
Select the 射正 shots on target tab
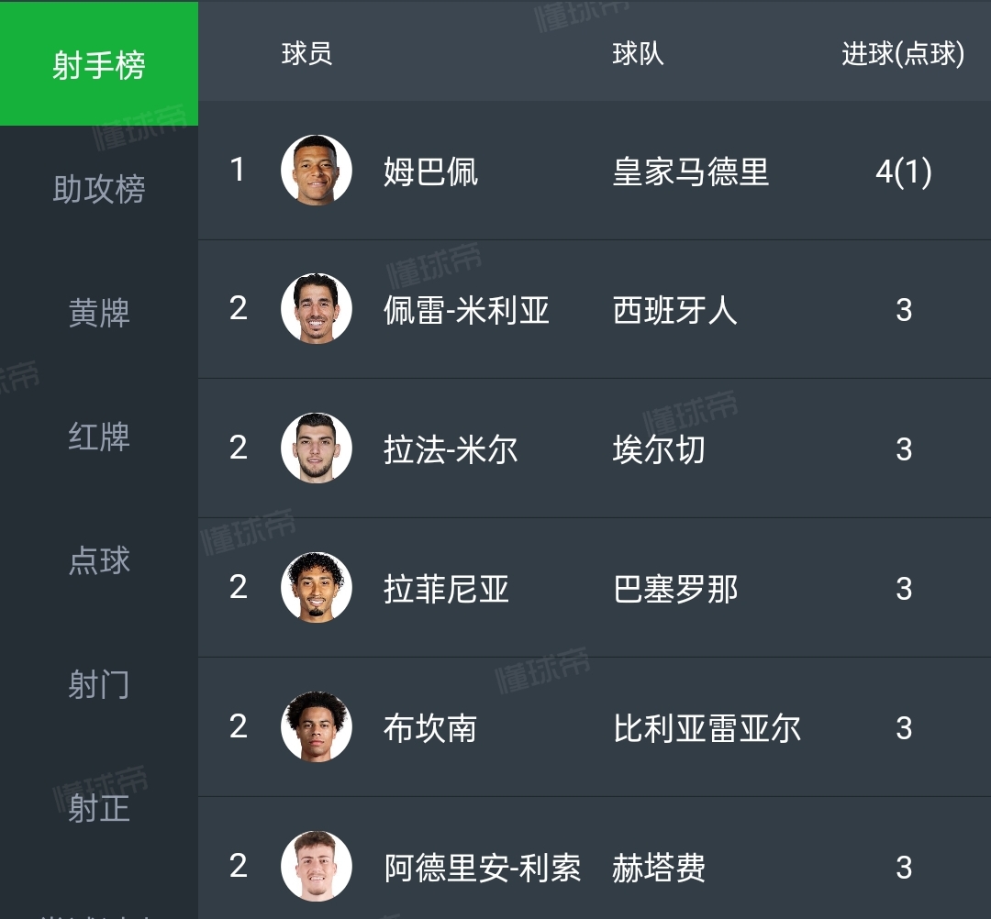(x=99, y=808)
